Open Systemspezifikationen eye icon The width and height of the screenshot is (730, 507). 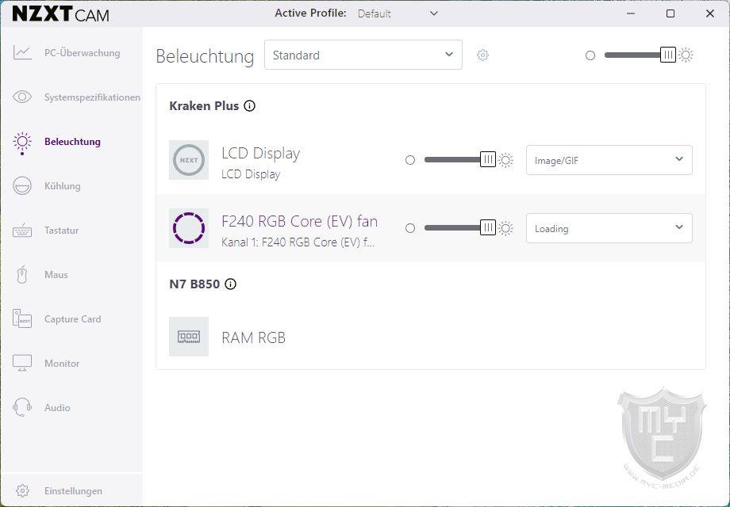[x=22, y=97]
